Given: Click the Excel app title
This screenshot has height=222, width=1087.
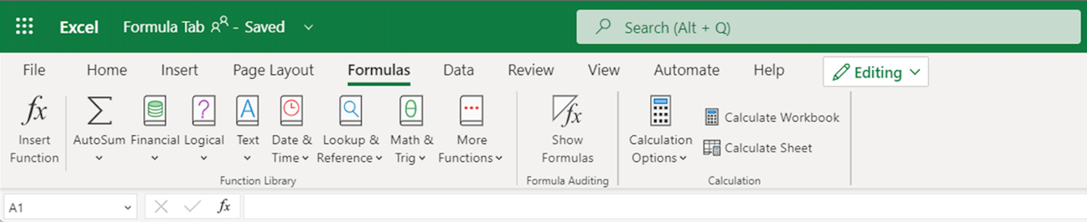Looking at the screenshot, I should click(79, 27).
